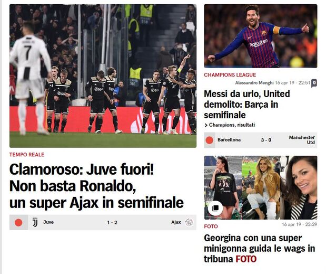The width and height of the screenshot is (326, 274).
Task: Click the Ajax club crest icon
Action: pos(189,222)
